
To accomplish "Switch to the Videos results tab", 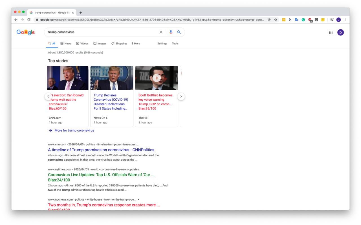I will [82, 44].
